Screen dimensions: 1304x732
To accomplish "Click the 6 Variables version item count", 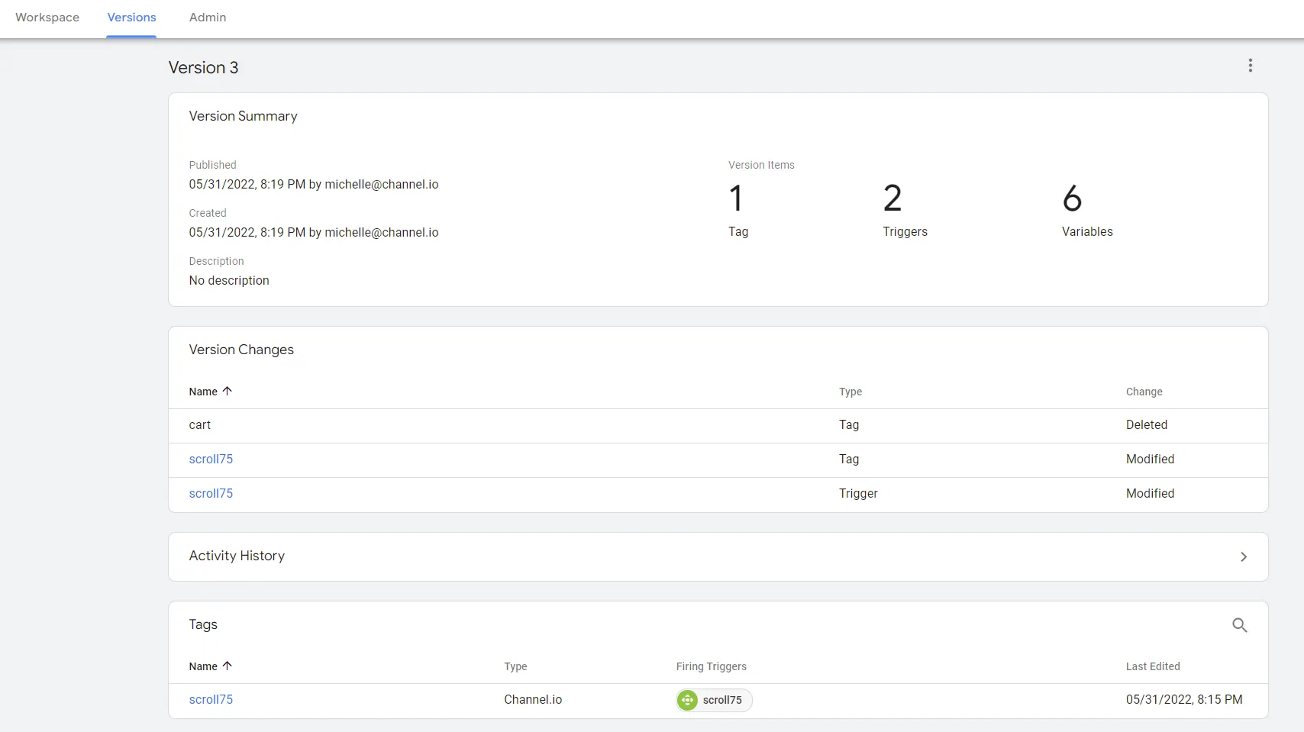I will point(1072,198).
